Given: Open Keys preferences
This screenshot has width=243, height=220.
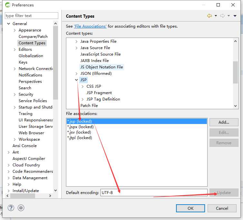Looking at the screenshot, I should pos(23,62).
